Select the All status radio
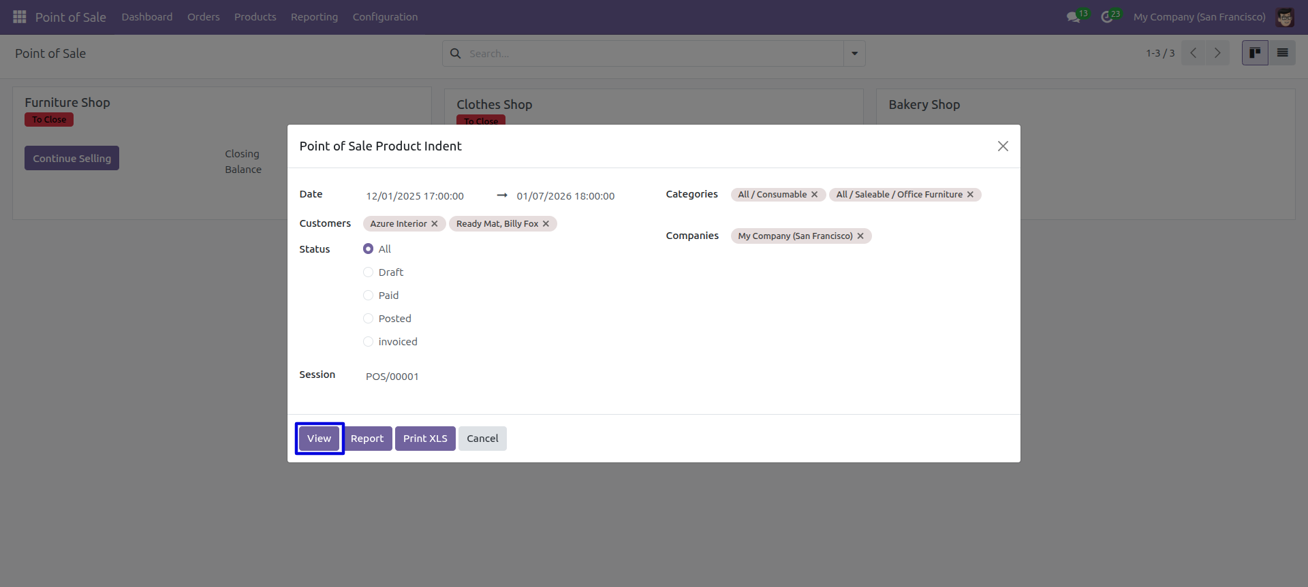The width and height of the screenshot is (1308, 587). coord(368,249)
